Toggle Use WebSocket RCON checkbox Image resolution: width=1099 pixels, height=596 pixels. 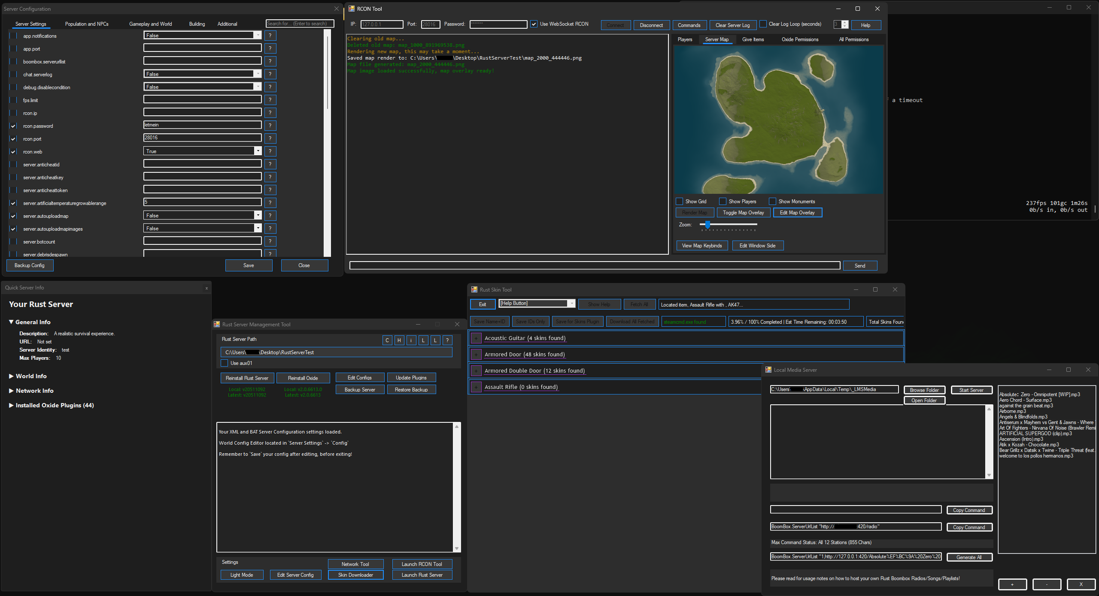(534, 24)
